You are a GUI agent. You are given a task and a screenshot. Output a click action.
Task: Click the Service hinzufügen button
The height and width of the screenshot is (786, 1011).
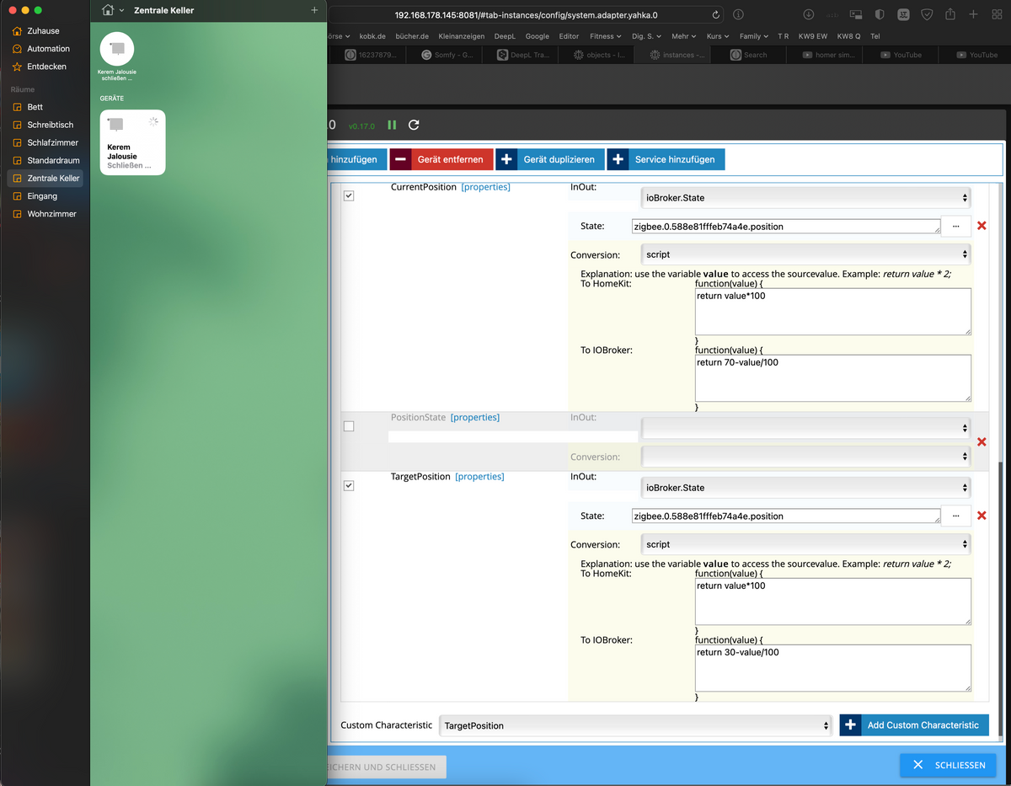click(666, 159)
